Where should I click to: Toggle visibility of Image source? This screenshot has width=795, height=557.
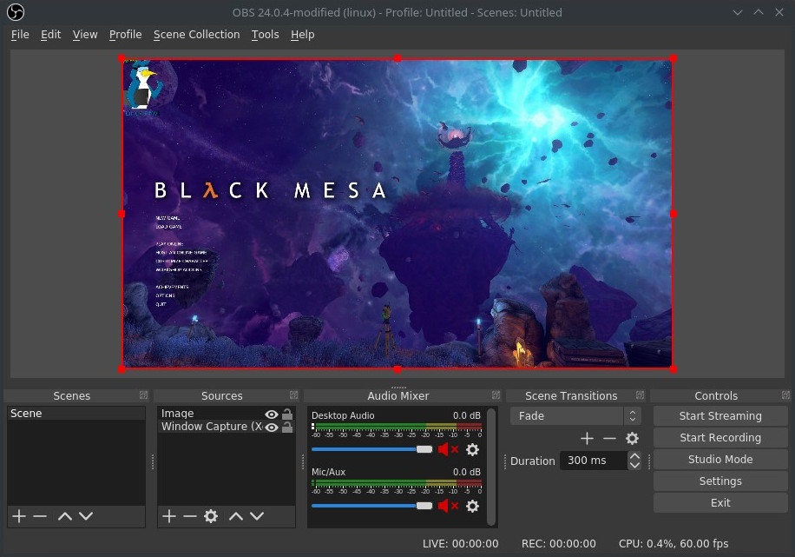click(x=272, y=414)
